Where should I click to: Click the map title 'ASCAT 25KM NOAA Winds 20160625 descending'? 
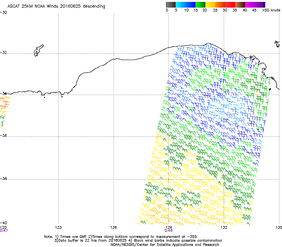point(56,6)
